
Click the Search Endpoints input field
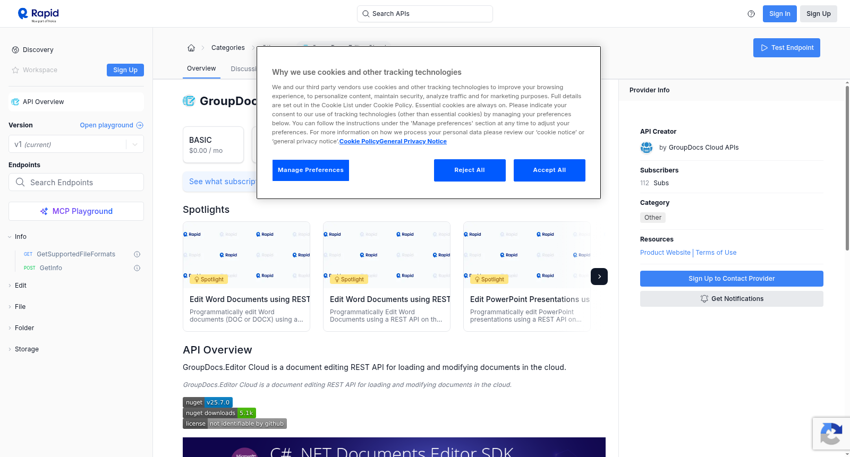click(76, 182)
